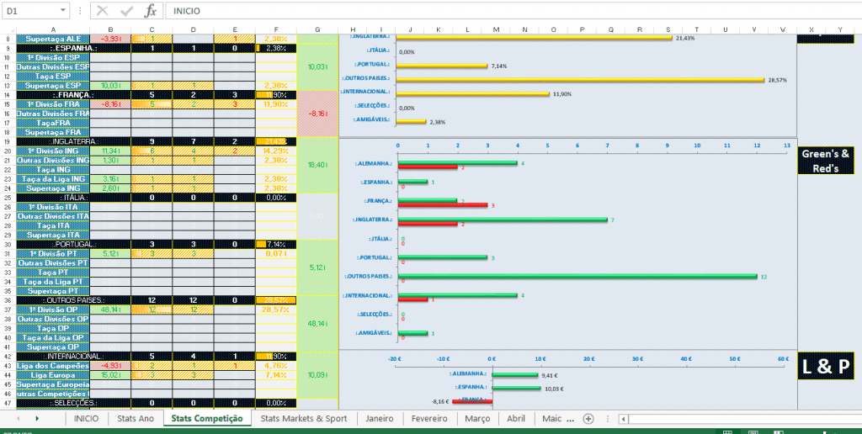Click the red França bar labeled 3

pos(443,205)
